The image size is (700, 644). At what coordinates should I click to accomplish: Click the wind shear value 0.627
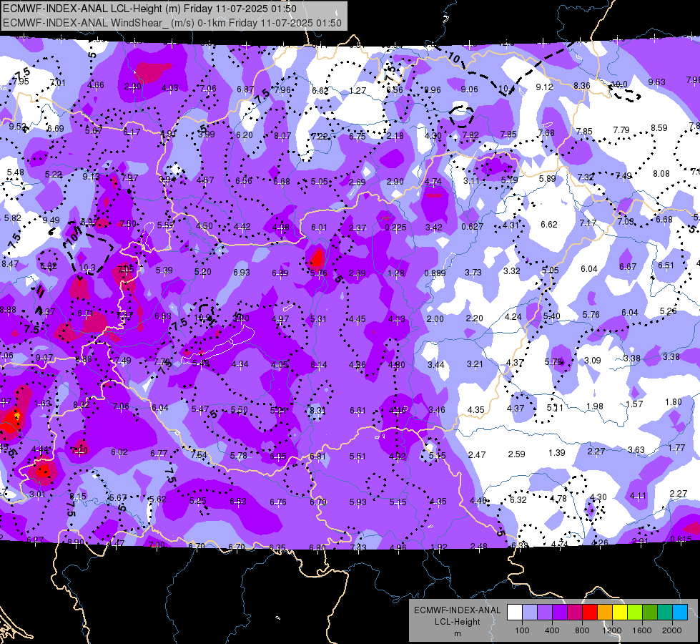pos(473,226)
